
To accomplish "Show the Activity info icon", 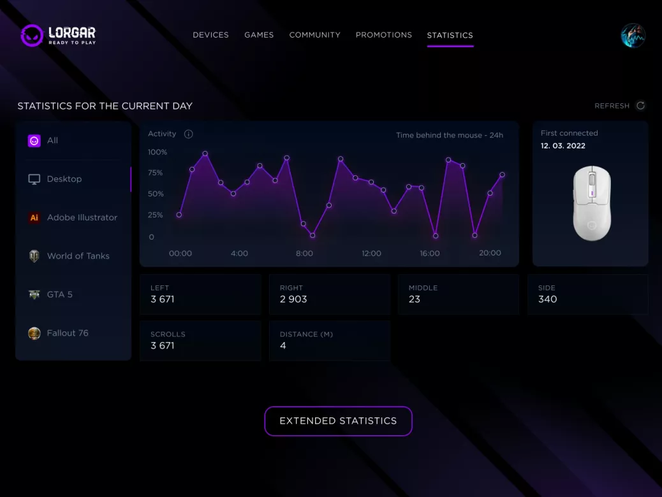I will pos(188,134).
